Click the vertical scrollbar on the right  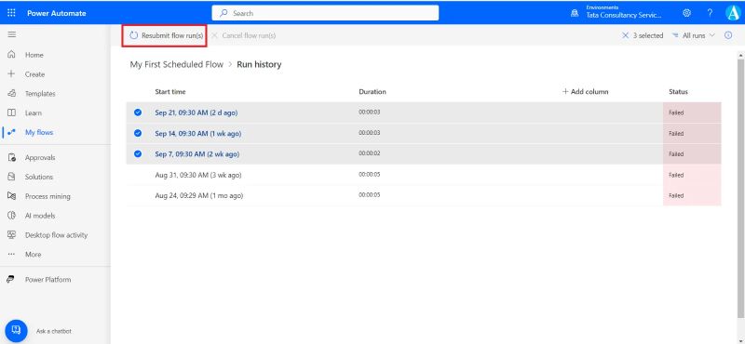[x=739, y=188]
